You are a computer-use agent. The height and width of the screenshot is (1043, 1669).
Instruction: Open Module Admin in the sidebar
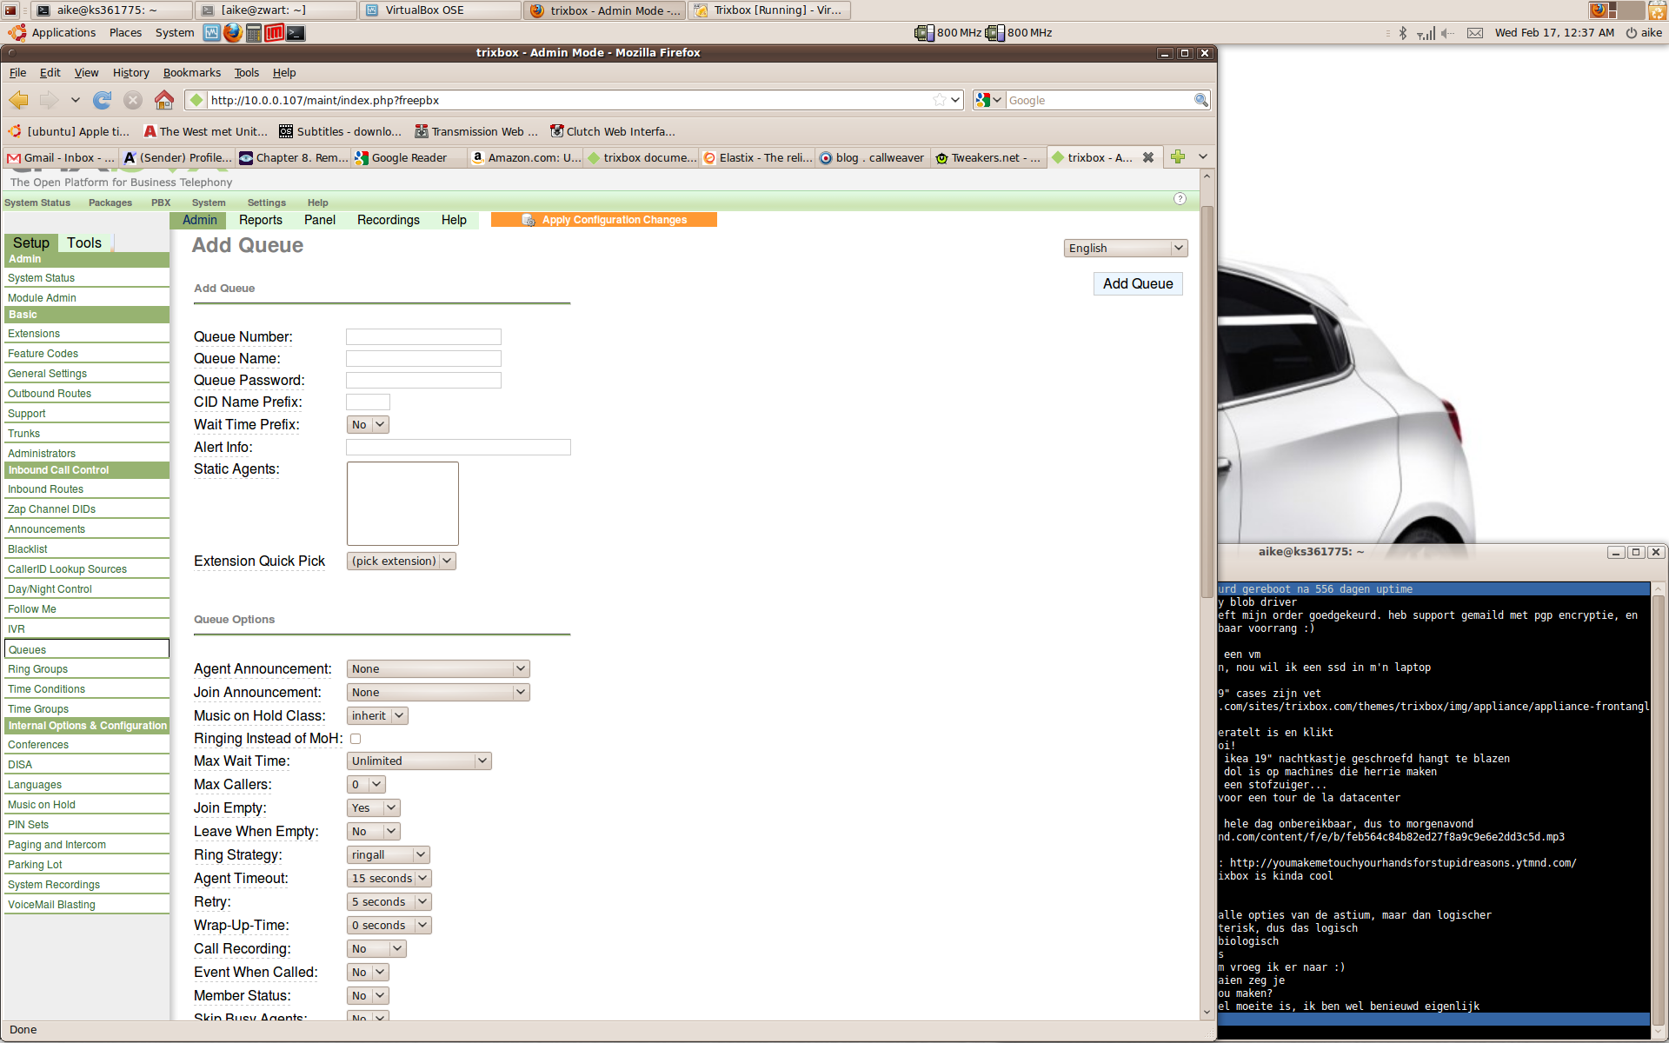(42, 298)
